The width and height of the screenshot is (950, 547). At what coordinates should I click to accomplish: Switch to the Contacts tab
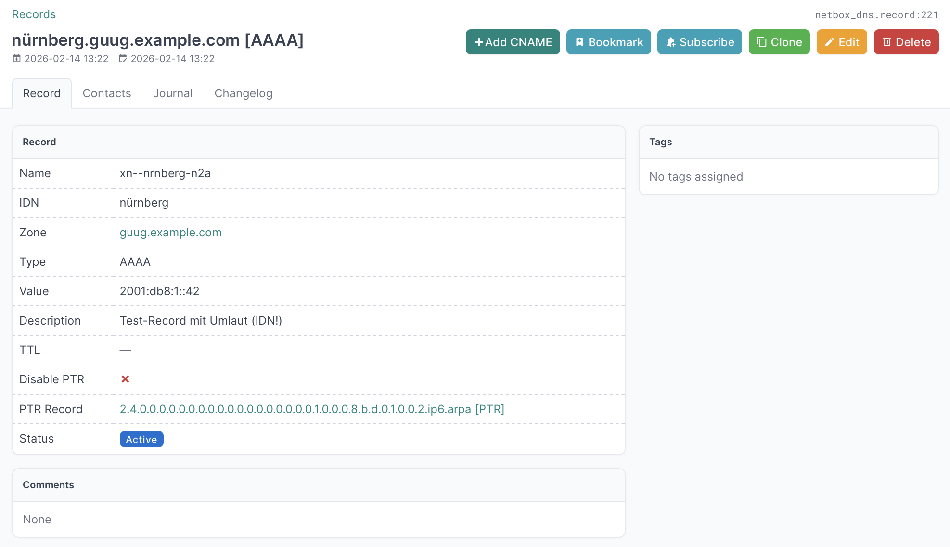tap(107, 93)
